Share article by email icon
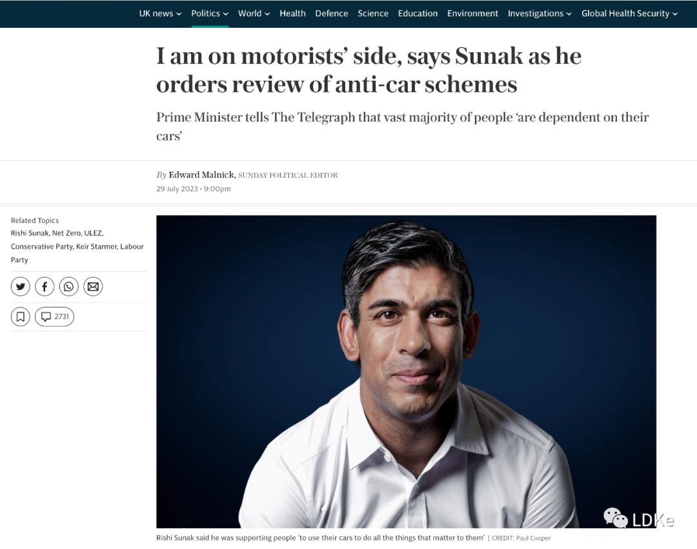 point(93,287)
